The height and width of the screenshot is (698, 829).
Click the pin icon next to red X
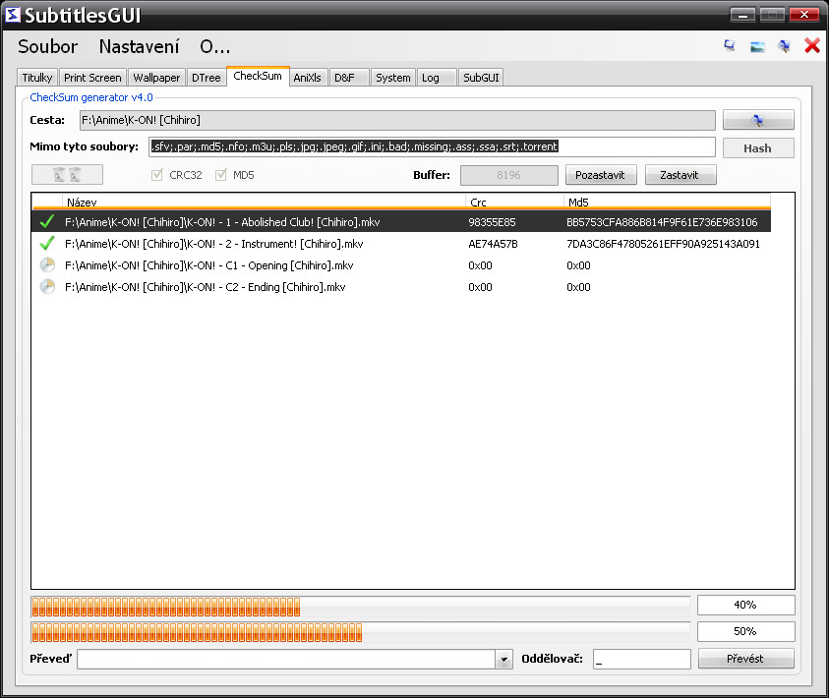point(784,46)
